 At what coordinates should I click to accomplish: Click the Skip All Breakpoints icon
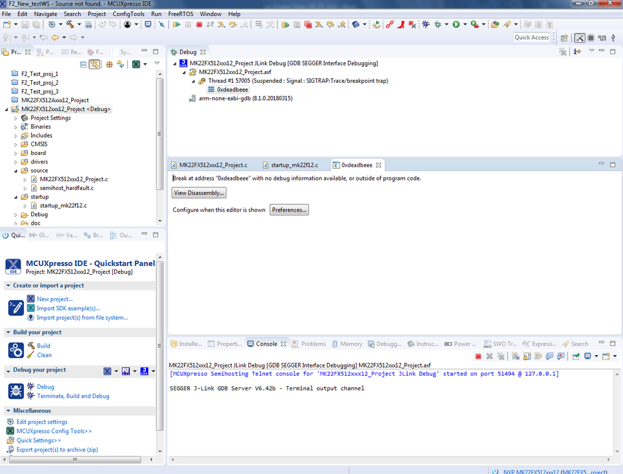(x=162, y=25)
